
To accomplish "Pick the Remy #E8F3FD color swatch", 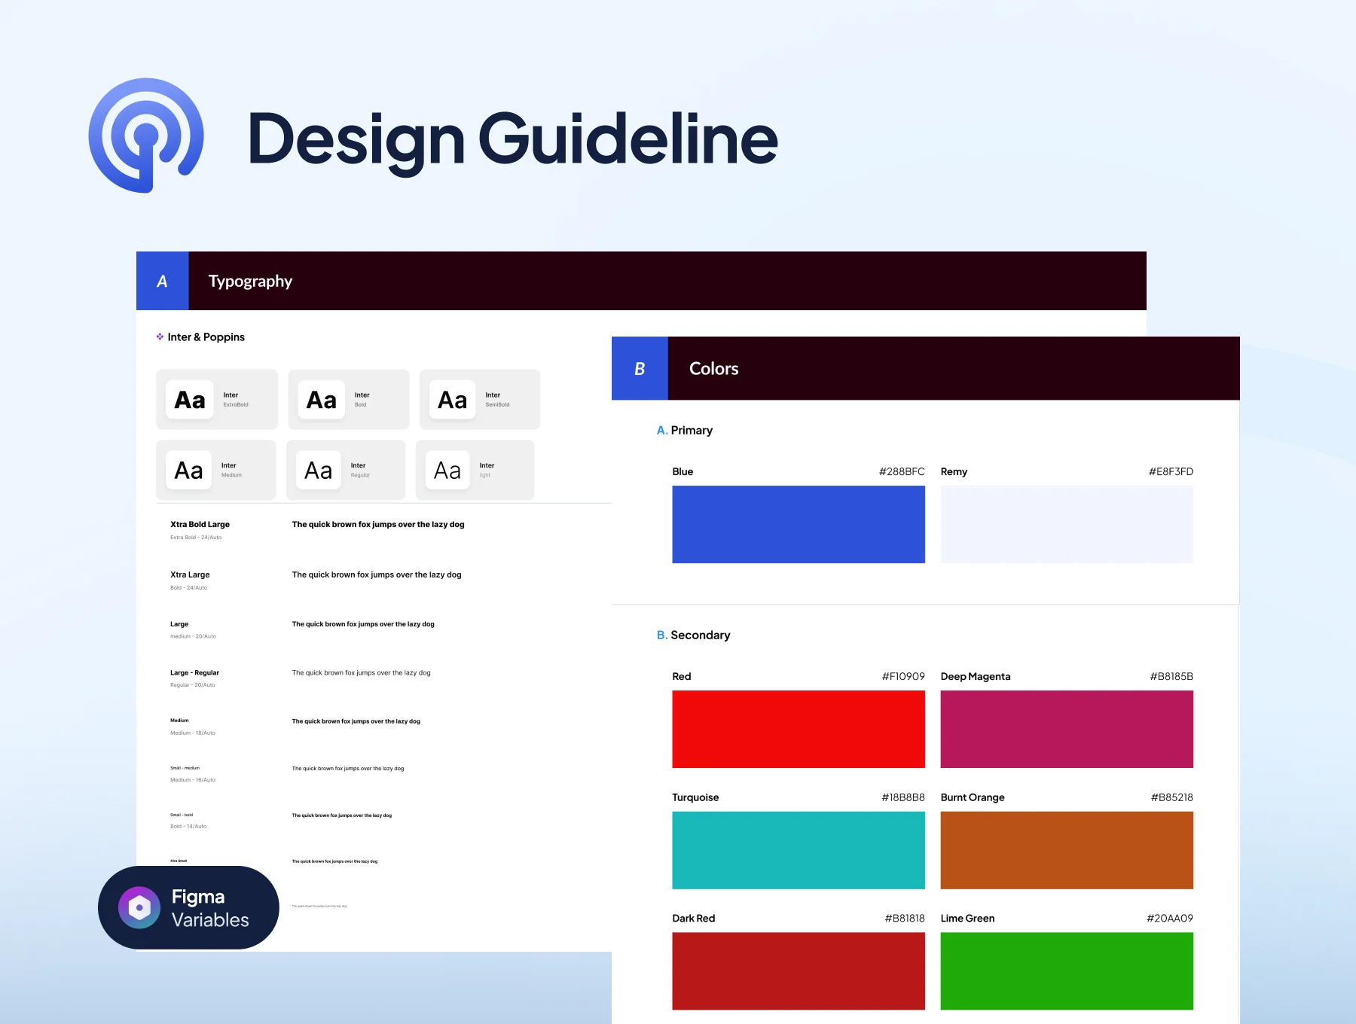I will click(x=1067, y=524).
